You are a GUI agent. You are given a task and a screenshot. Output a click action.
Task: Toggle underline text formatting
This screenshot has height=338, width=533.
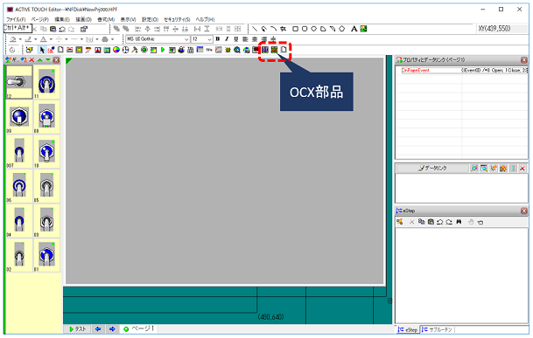(236, 39)
